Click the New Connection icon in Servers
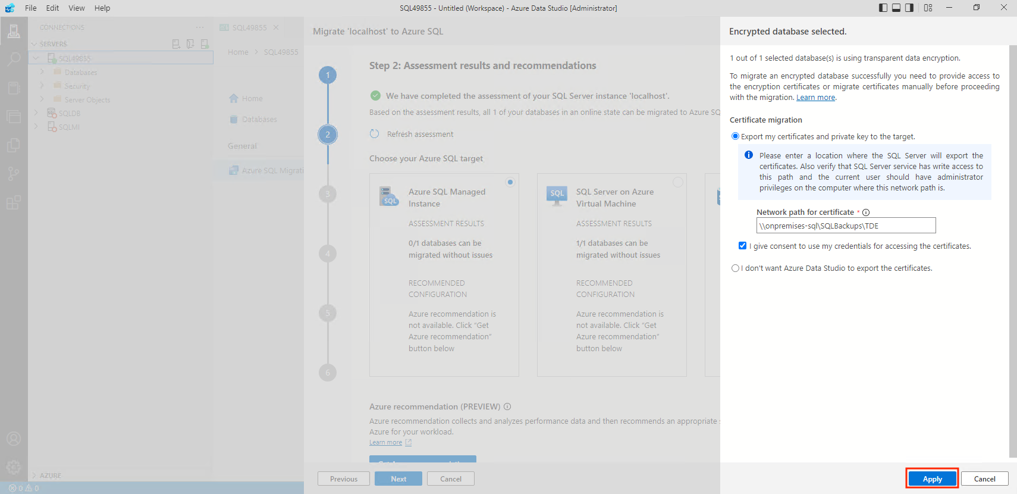Image resolution: width=1017 pixels, height=494 pixels. pyautogui.click(x=176, y=44)
